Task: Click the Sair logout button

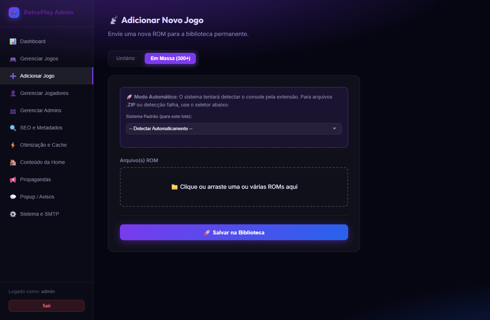Action: (x=46, y=306)
